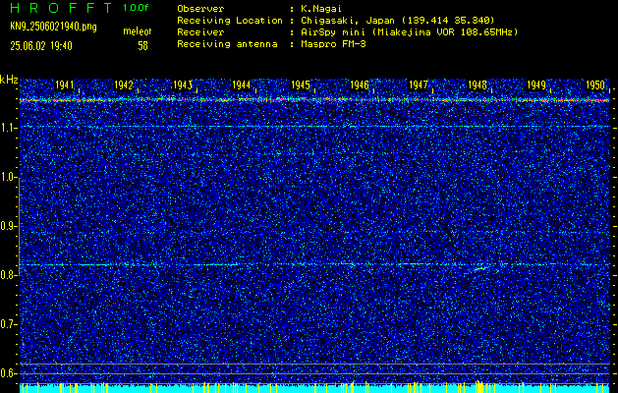Click the red carrier line near top
Viewport: 618px width, 393px height.
[314, 100]
